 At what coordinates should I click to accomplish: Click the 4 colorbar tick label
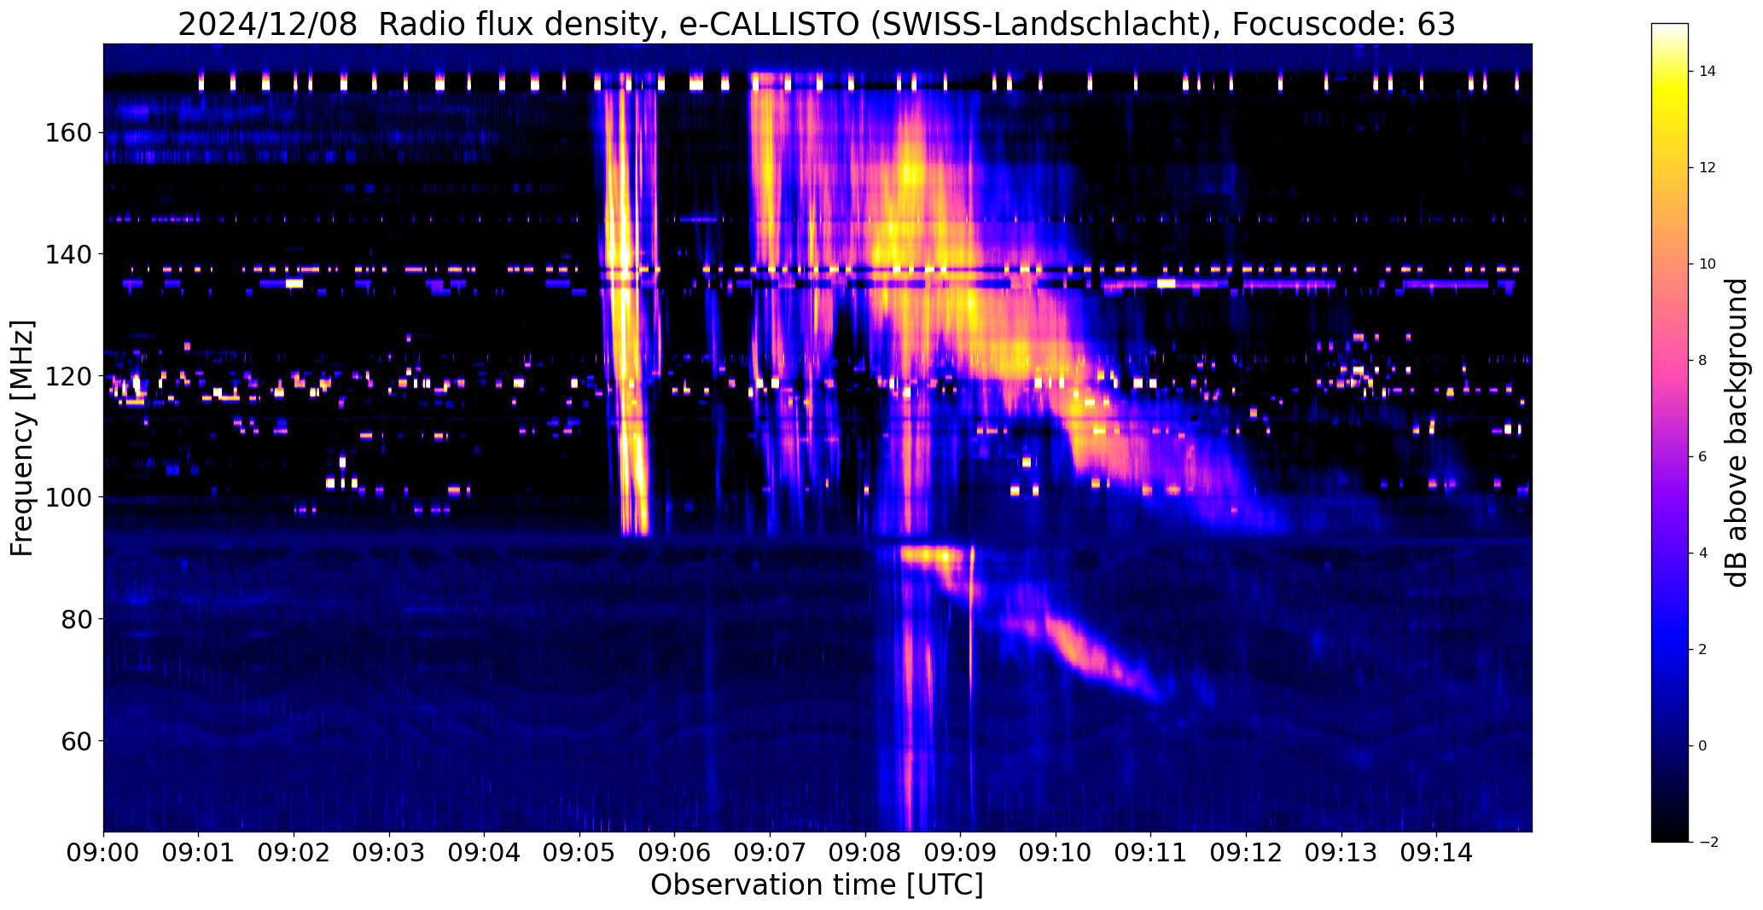click(1703, 554)
